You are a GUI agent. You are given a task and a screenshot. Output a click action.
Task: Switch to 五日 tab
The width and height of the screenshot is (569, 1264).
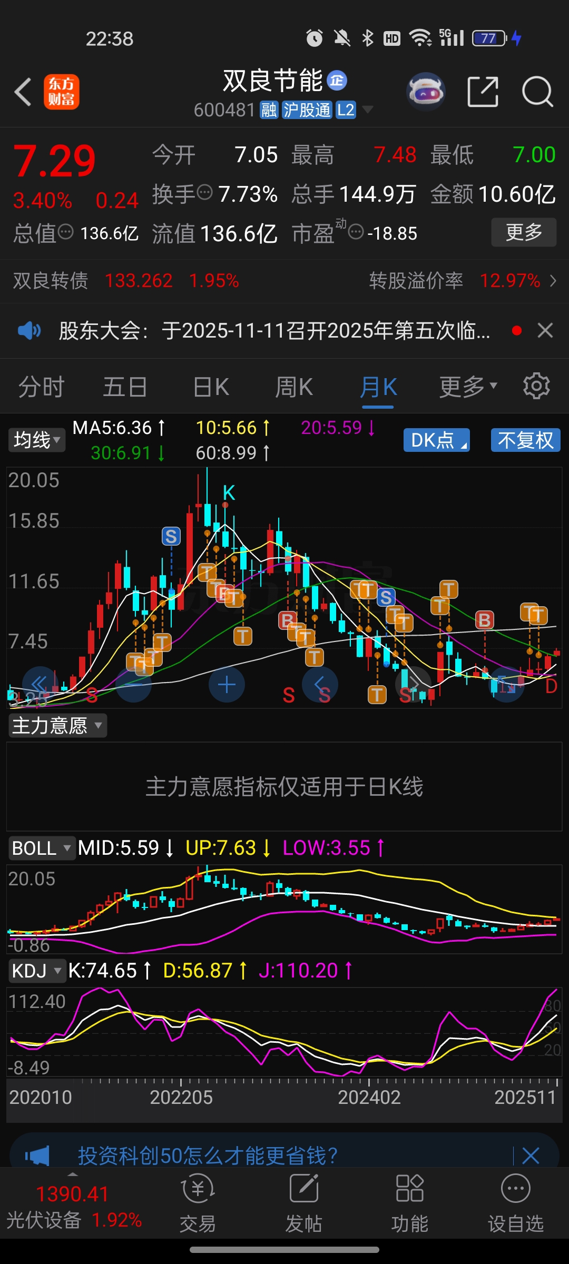pyautogui.click(x=125, y=387)
